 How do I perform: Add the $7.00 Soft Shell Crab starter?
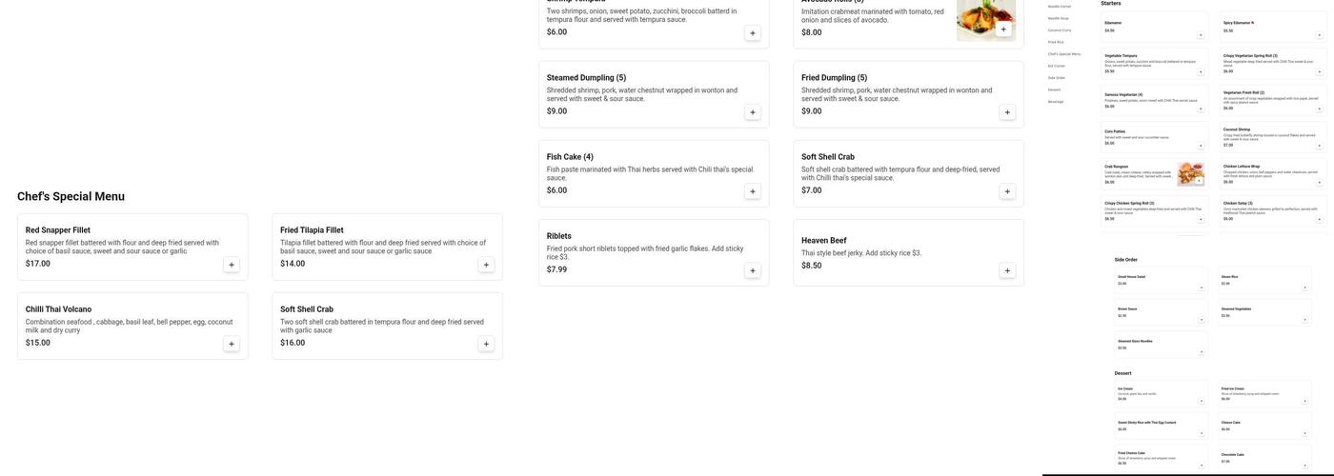[1007, 191]
